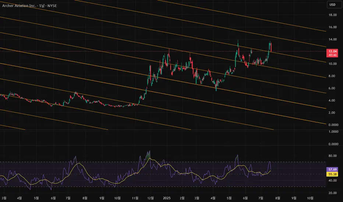The width and height of the screenshot is (343, 202).
Task: Click the 10.00 price axis label
Action: [332, 64]
